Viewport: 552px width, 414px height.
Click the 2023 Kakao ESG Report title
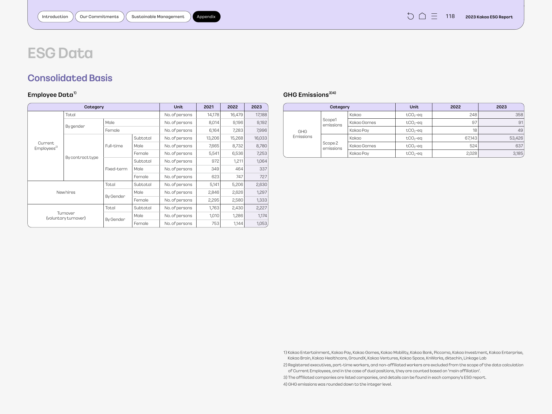coord(489,17)
